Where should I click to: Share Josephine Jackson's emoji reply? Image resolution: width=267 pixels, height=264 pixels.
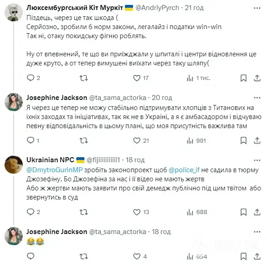pyautogui.click(x=257, y=256)
